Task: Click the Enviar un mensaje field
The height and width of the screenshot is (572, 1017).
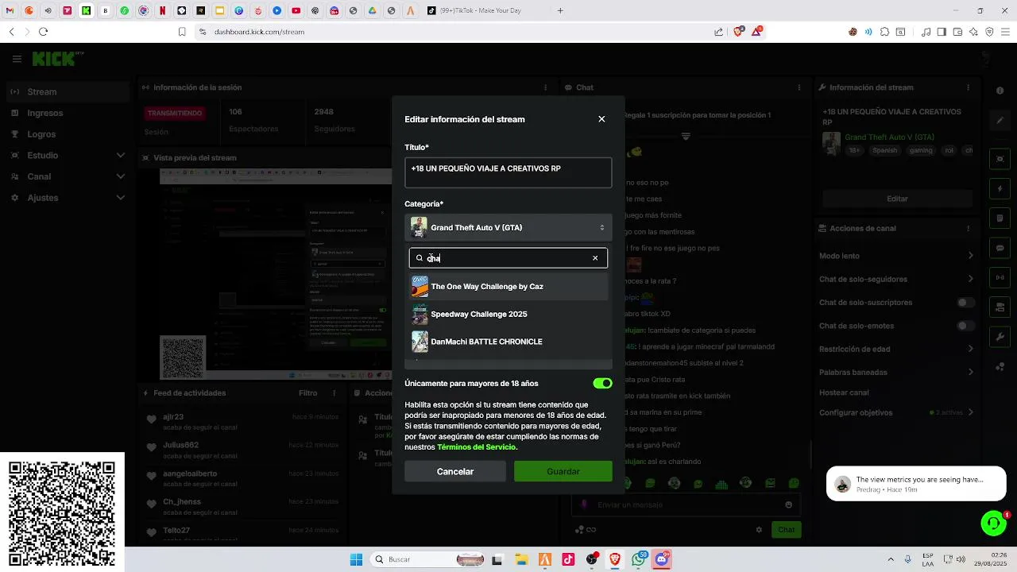Action: click(687, 504)
